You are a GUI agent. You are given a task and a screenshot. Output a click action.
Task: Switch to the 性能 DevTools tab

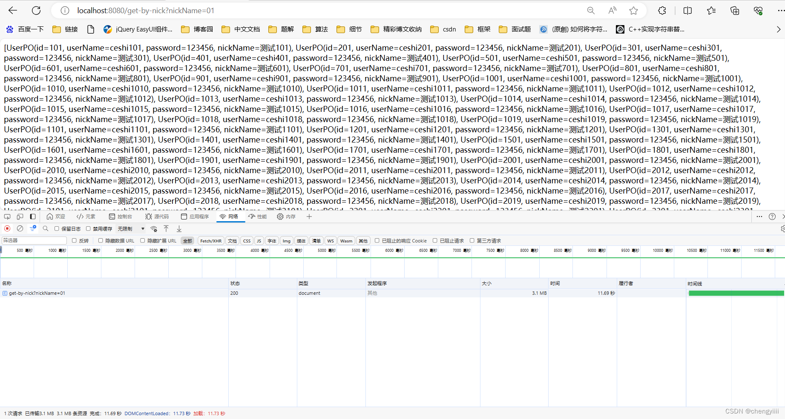coord(257,217)
